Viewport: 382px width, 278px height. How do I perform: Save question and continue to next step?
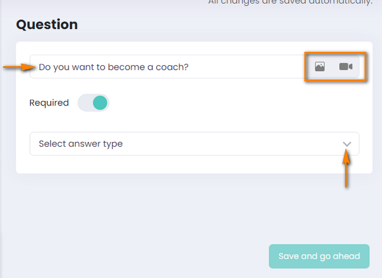(319, 256)
